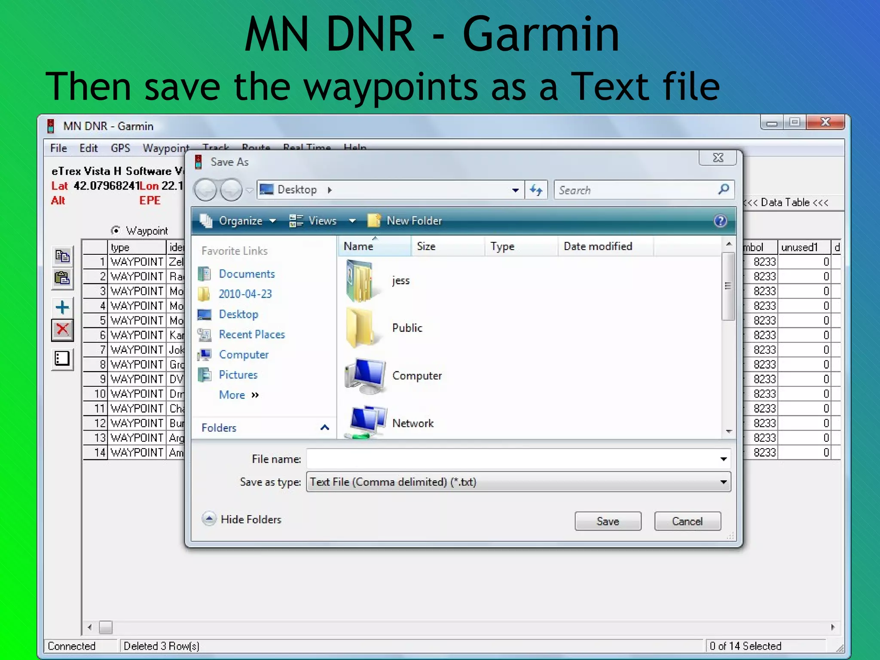Click the Hide Folders toggle
Image resolution: width=880 pixels, height=660 pixels.
241,519
